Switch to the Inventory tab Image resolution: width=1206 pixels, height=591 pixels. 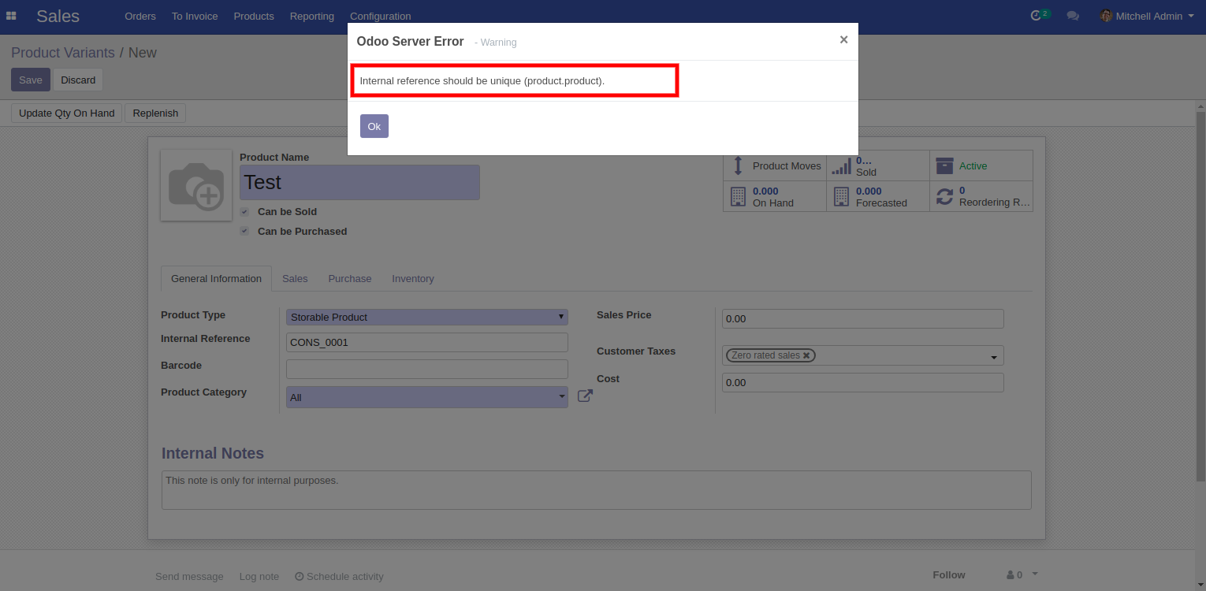(x=413, y=279)
